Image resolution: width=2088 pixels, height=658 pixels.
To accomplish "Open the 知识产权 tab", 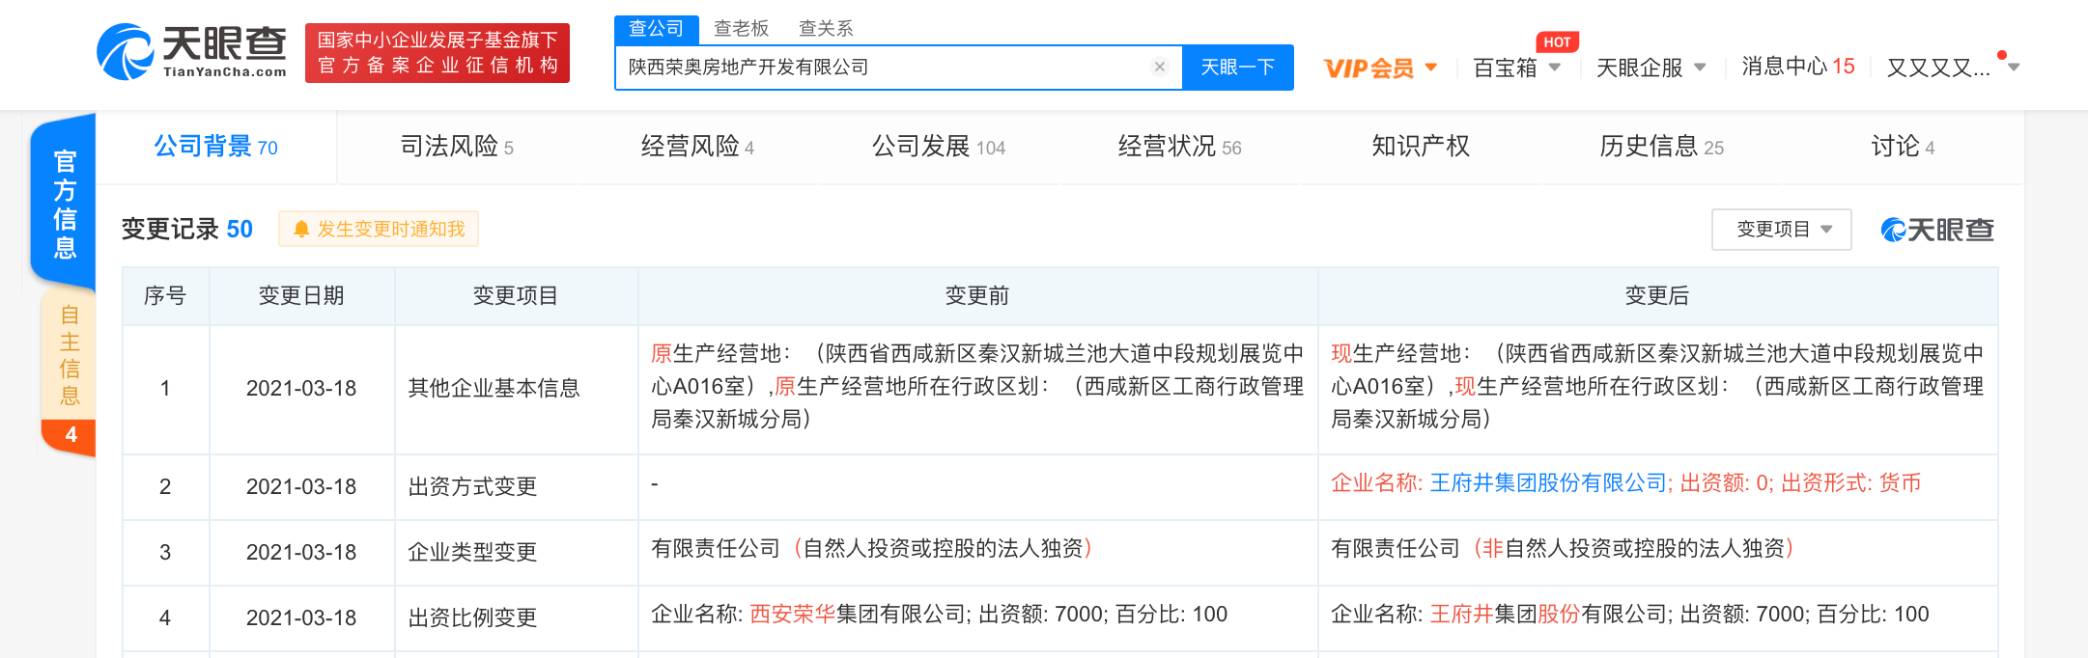I will [x=1421, y=147].
